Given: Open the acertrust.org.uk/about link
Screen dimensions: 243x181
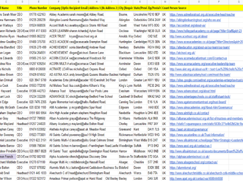Looking at the screenshot, I should pyautogui.click(x=189, y=36).
